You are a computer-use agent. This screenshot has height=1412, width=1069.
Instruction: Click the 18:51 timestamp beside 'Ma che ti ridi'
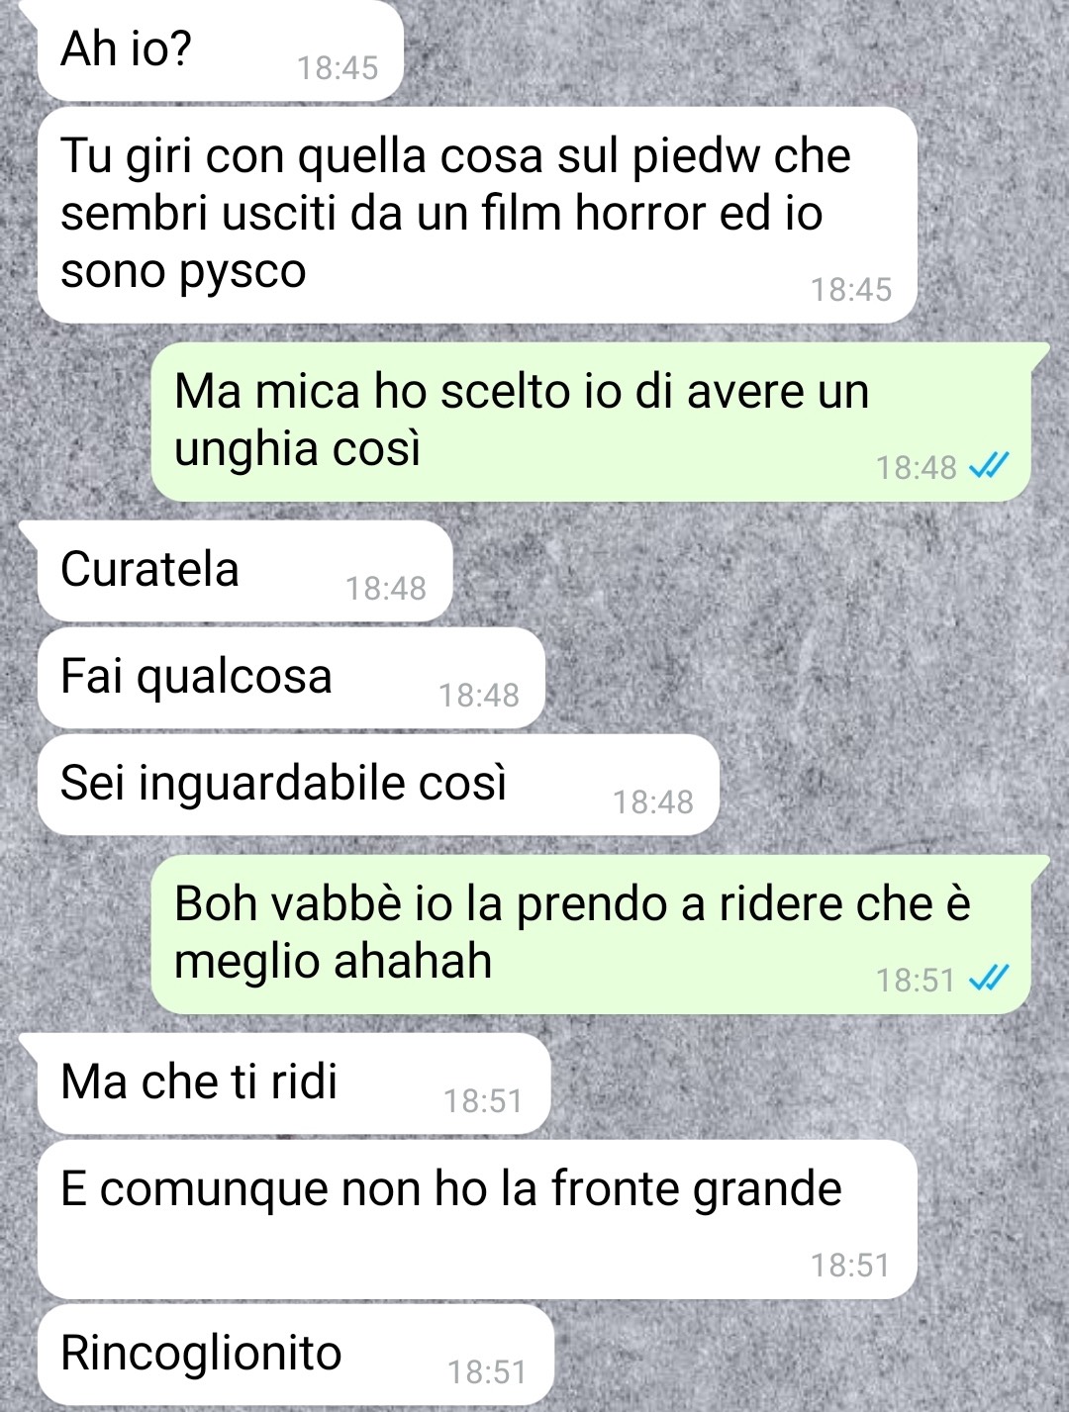tap(483, 1101)
